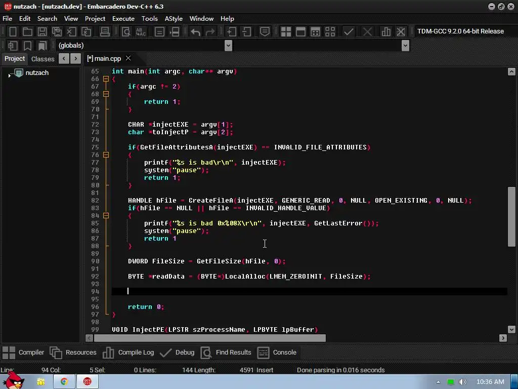Click the Print toolbar icon
The image size is (518, 389).
pos(105,32)
